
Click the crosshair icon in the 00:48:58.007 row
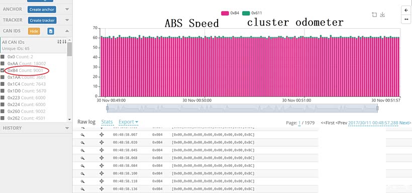pos(101,135)
